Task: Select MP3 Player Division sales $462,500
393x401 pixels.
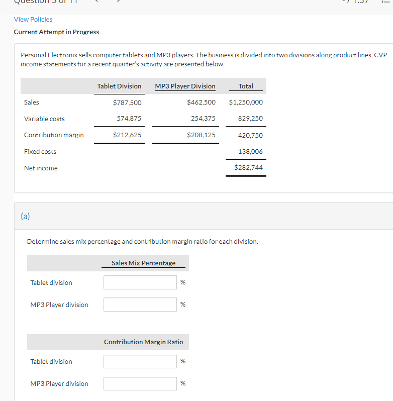Action: (201, 103)
